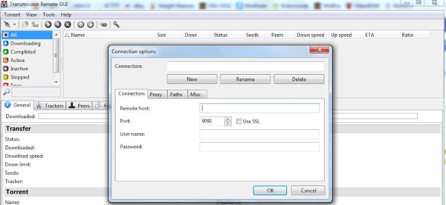Click the add torrent file folder icon
446x205 pixels.
pos(25,25)
